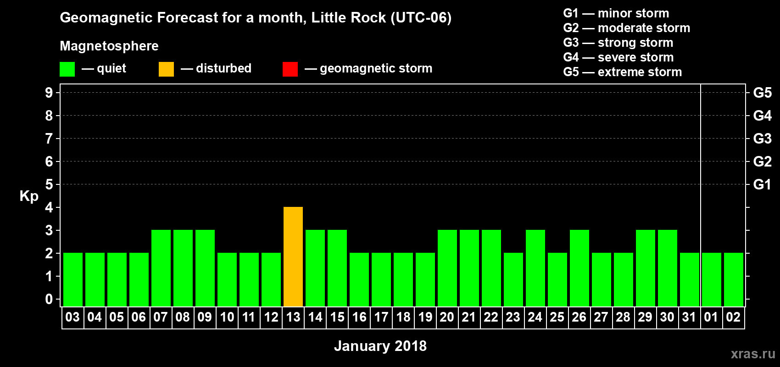Click the Magnetosphere heading
Viewport: 780px width, 367px height.
tap(109, 46)
